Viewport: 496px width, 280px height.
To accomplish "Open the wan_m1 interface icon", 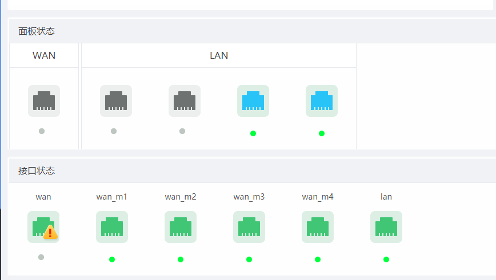I will tap(111, 227).
